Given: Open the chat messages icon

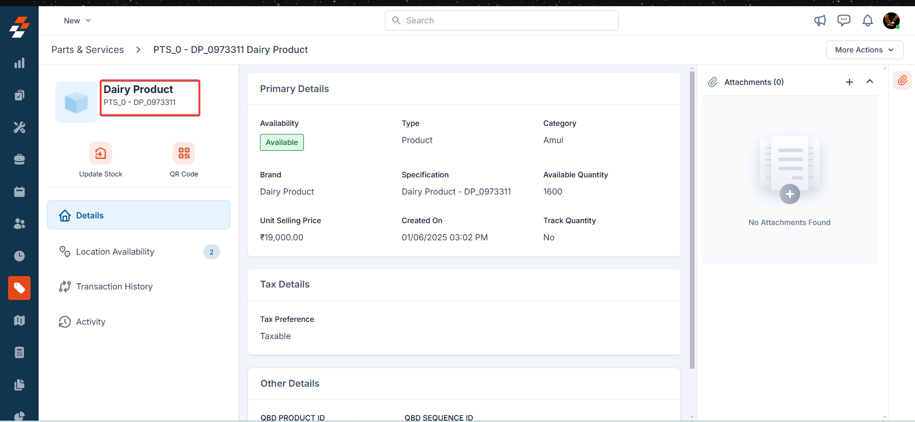Looking at the screenshot, I should click(x=843, y=21).
